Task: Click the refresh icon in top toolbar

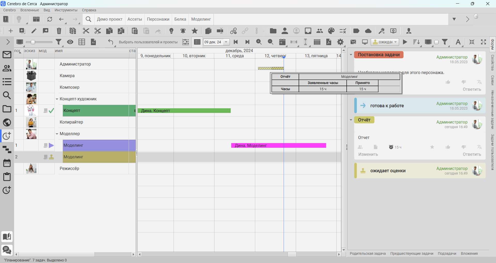Action: click(50, 19)
